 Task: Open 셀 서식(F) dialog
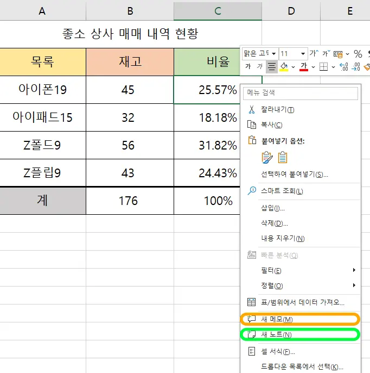[x=301, y=351]
